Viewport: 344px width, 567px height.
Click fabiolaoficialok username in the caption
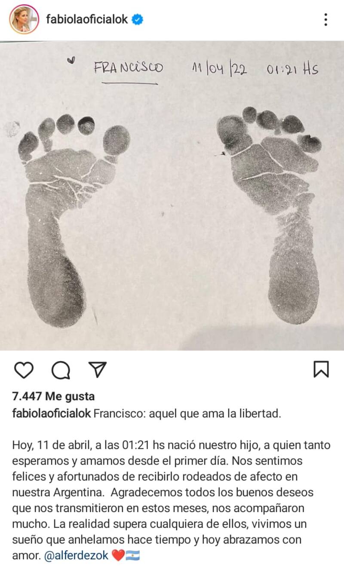52,413
